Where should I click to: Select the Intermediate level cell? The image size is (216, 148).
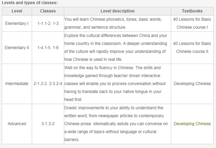point(17,84)
